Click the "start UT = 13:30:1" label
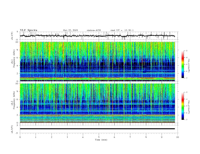Screen dimensions: 200x154 point(122,30)
